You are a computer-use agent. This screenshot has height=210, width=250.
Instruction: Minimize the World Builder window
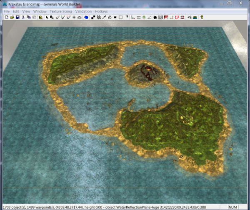pyautogui.click(x=222, y=3)
